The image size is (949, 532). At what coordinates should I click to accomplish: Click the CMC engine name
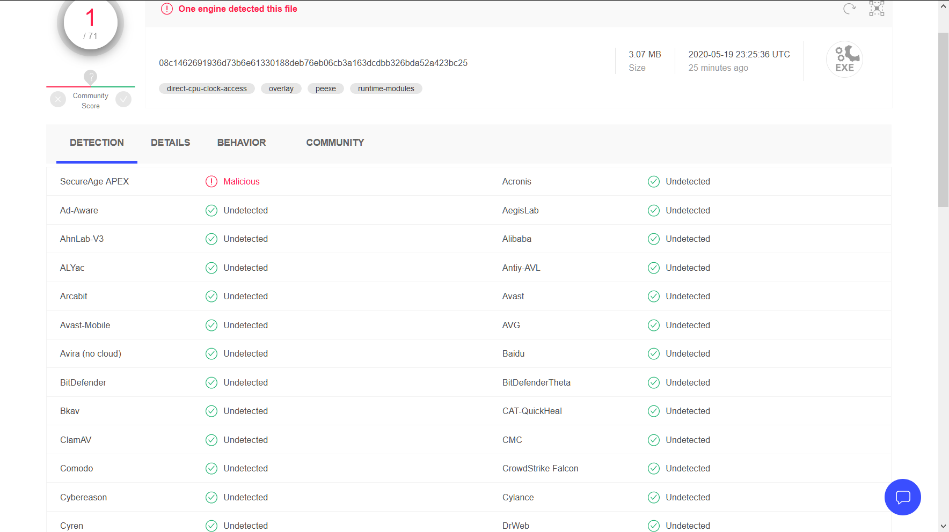512,440
